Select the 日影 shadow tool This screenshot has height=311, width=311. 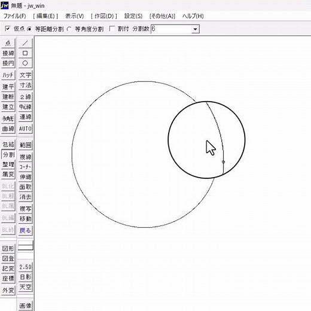coord(25,277)
